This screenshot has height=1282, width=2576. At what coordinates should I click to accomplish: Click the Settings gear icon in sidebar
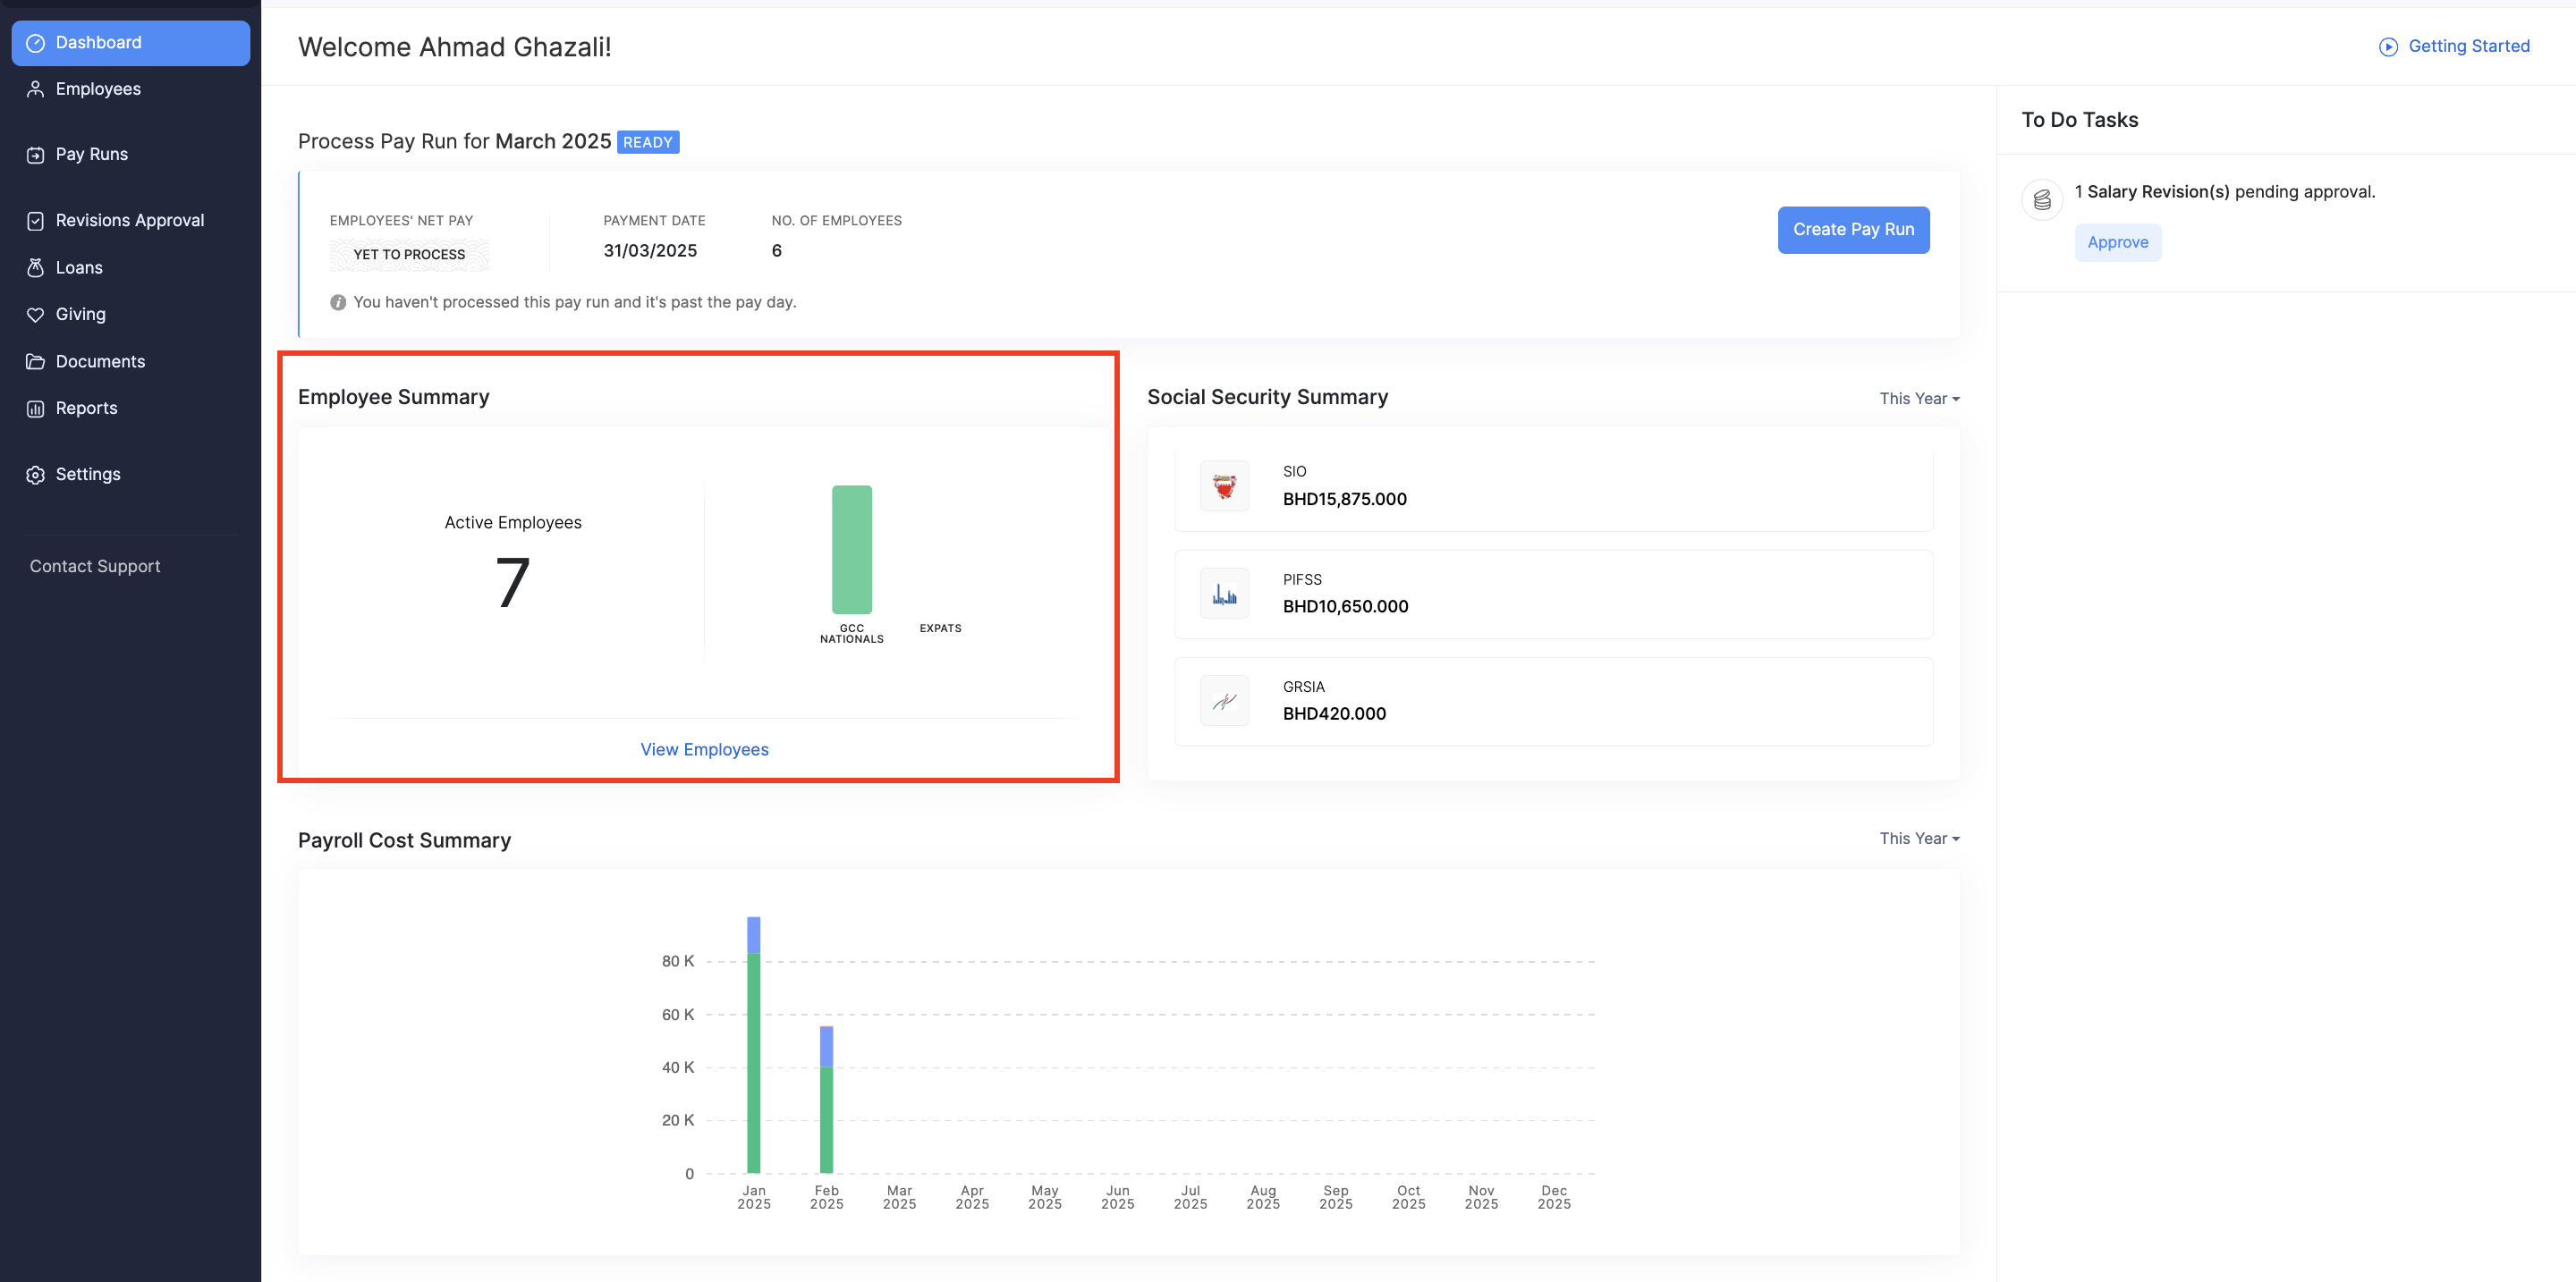tap(36, 475)
